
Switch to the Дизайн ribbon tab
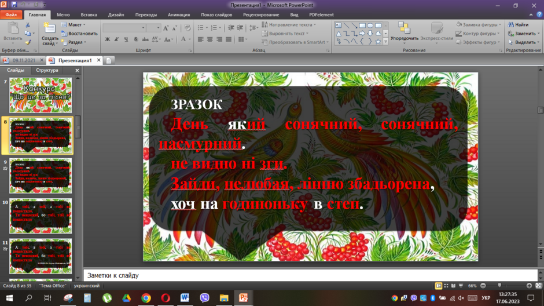(x=116, y=14)
